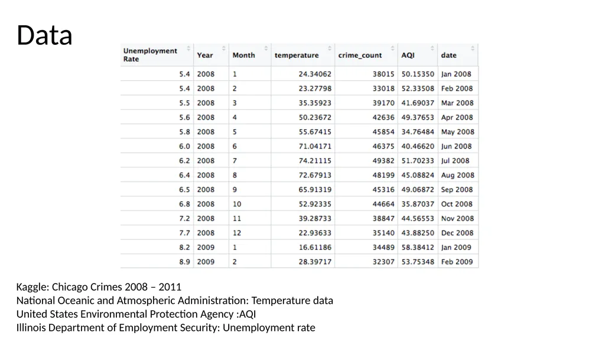Click the date cell Jan 2008
The height and width of the screenshot is (339, 605).
(456, 74)
